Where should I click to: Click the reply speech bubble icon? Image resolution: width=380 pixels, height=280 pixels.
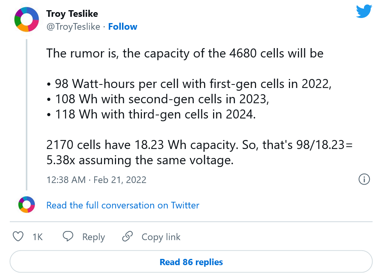pos(68,237)
